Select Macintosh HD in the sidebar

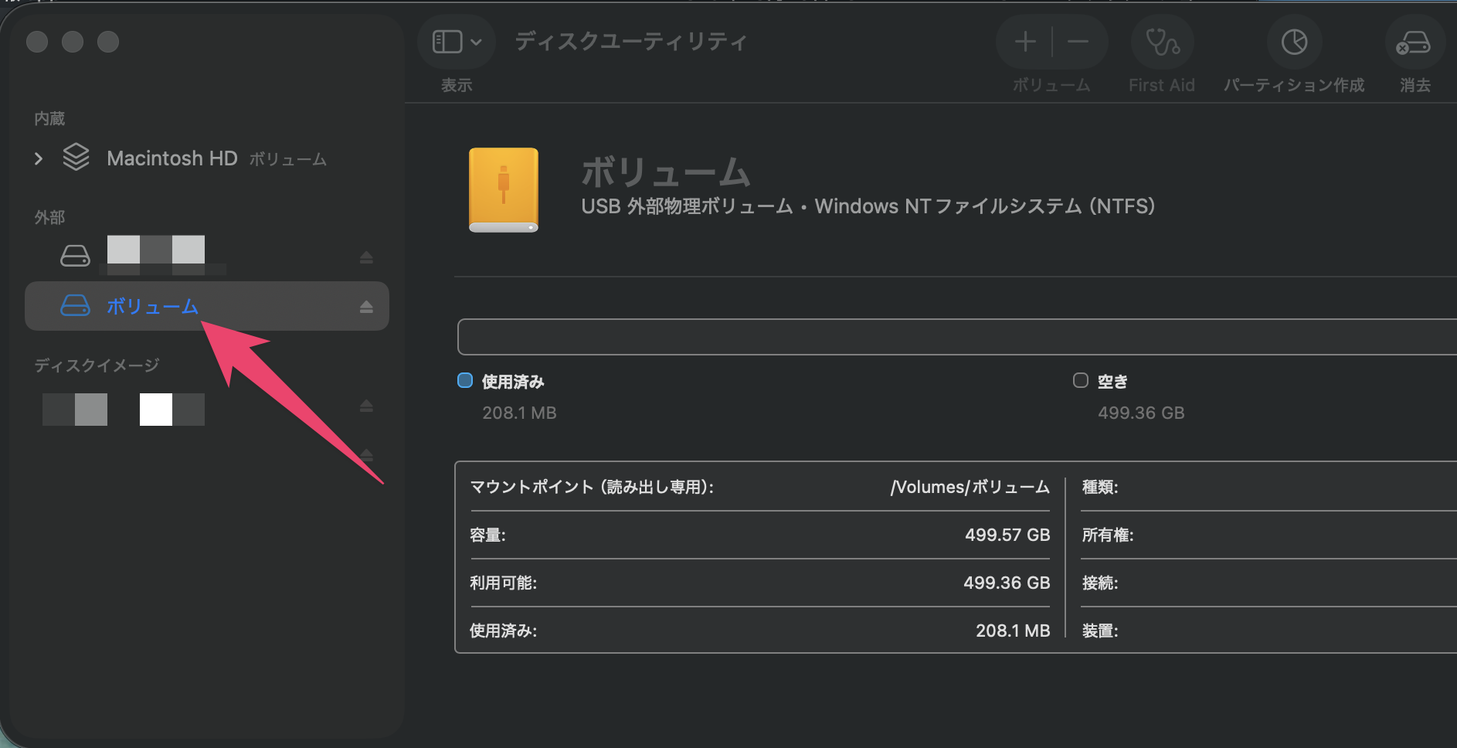[172, 158]
